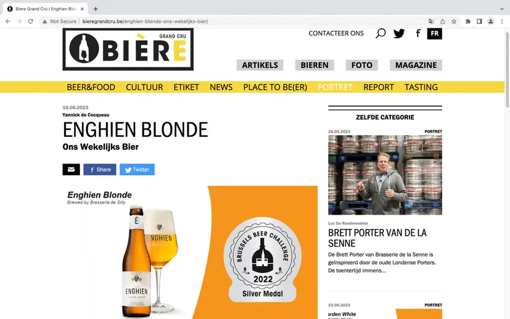Open the Chrome three-dot menu
The width and height of the screenshot is (510, 319).
[502, 22]
